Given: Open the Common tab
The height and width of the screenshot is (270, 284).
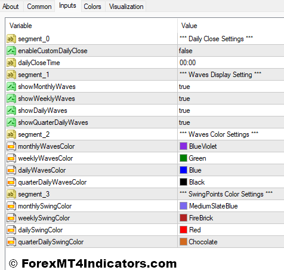Looking at the screenshot, I should tap(39, 7).
